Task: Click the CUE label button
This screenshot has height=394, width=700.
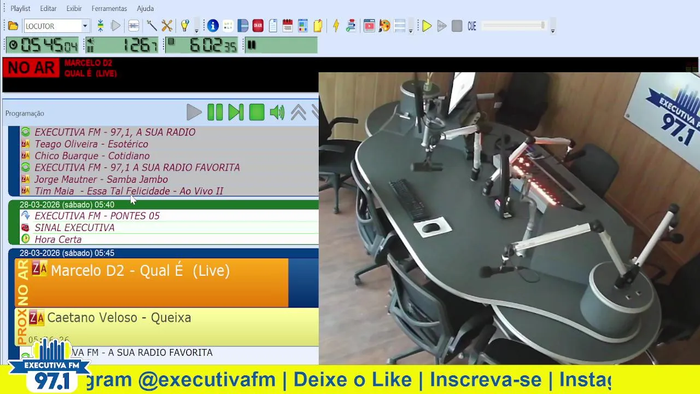Action: click(x=472, y=26)
